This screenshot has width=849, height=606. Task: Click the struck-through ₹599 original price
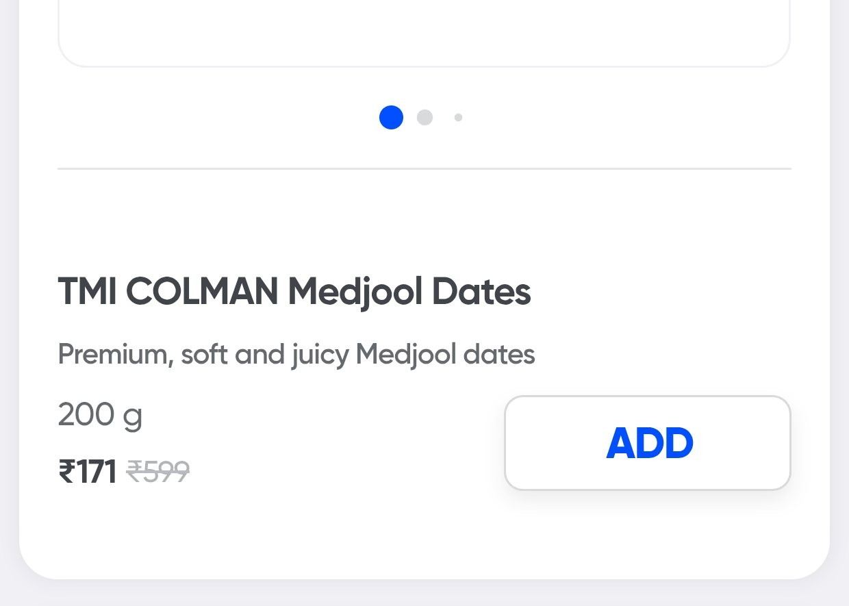point(158,472)
